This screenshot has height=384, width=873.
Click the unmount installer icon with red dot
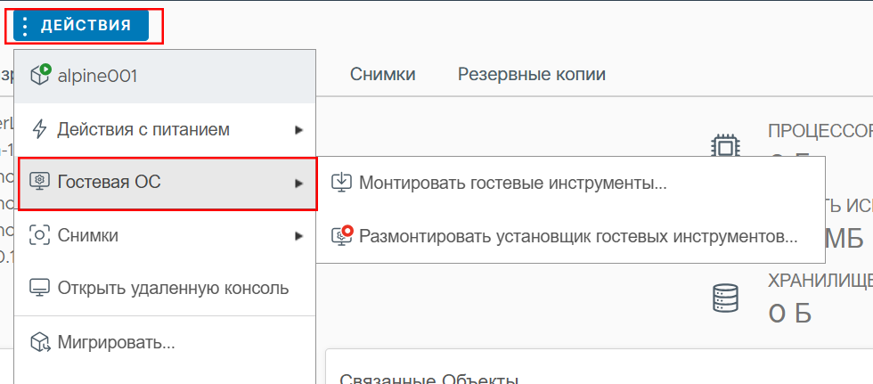point(342,236)
